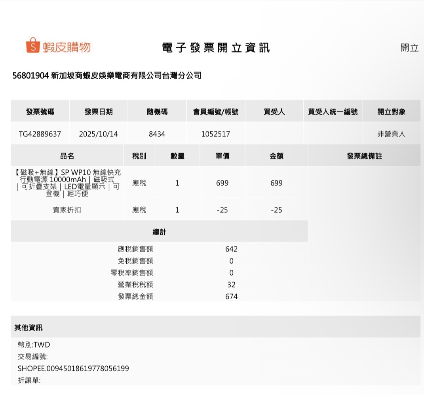This screenshot has height=395, width=424.
Task: Select the 電子發票開立資訊 page title
Action: 216,48
